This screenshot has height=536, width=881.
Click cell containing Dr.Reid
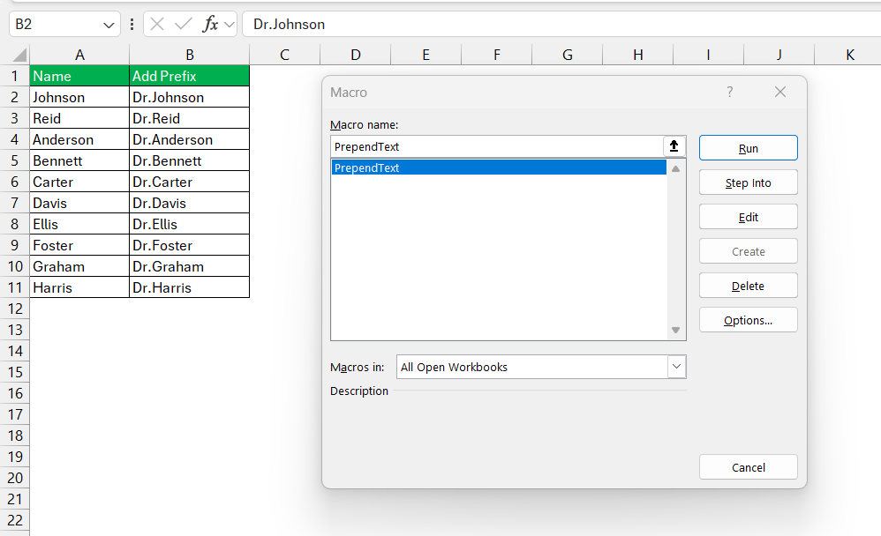click(189, 118)
